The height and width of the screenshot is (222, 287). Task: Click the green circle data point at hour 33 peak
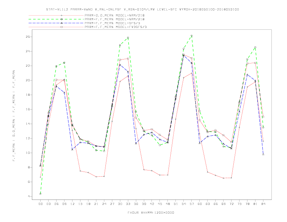click(128, 38)
